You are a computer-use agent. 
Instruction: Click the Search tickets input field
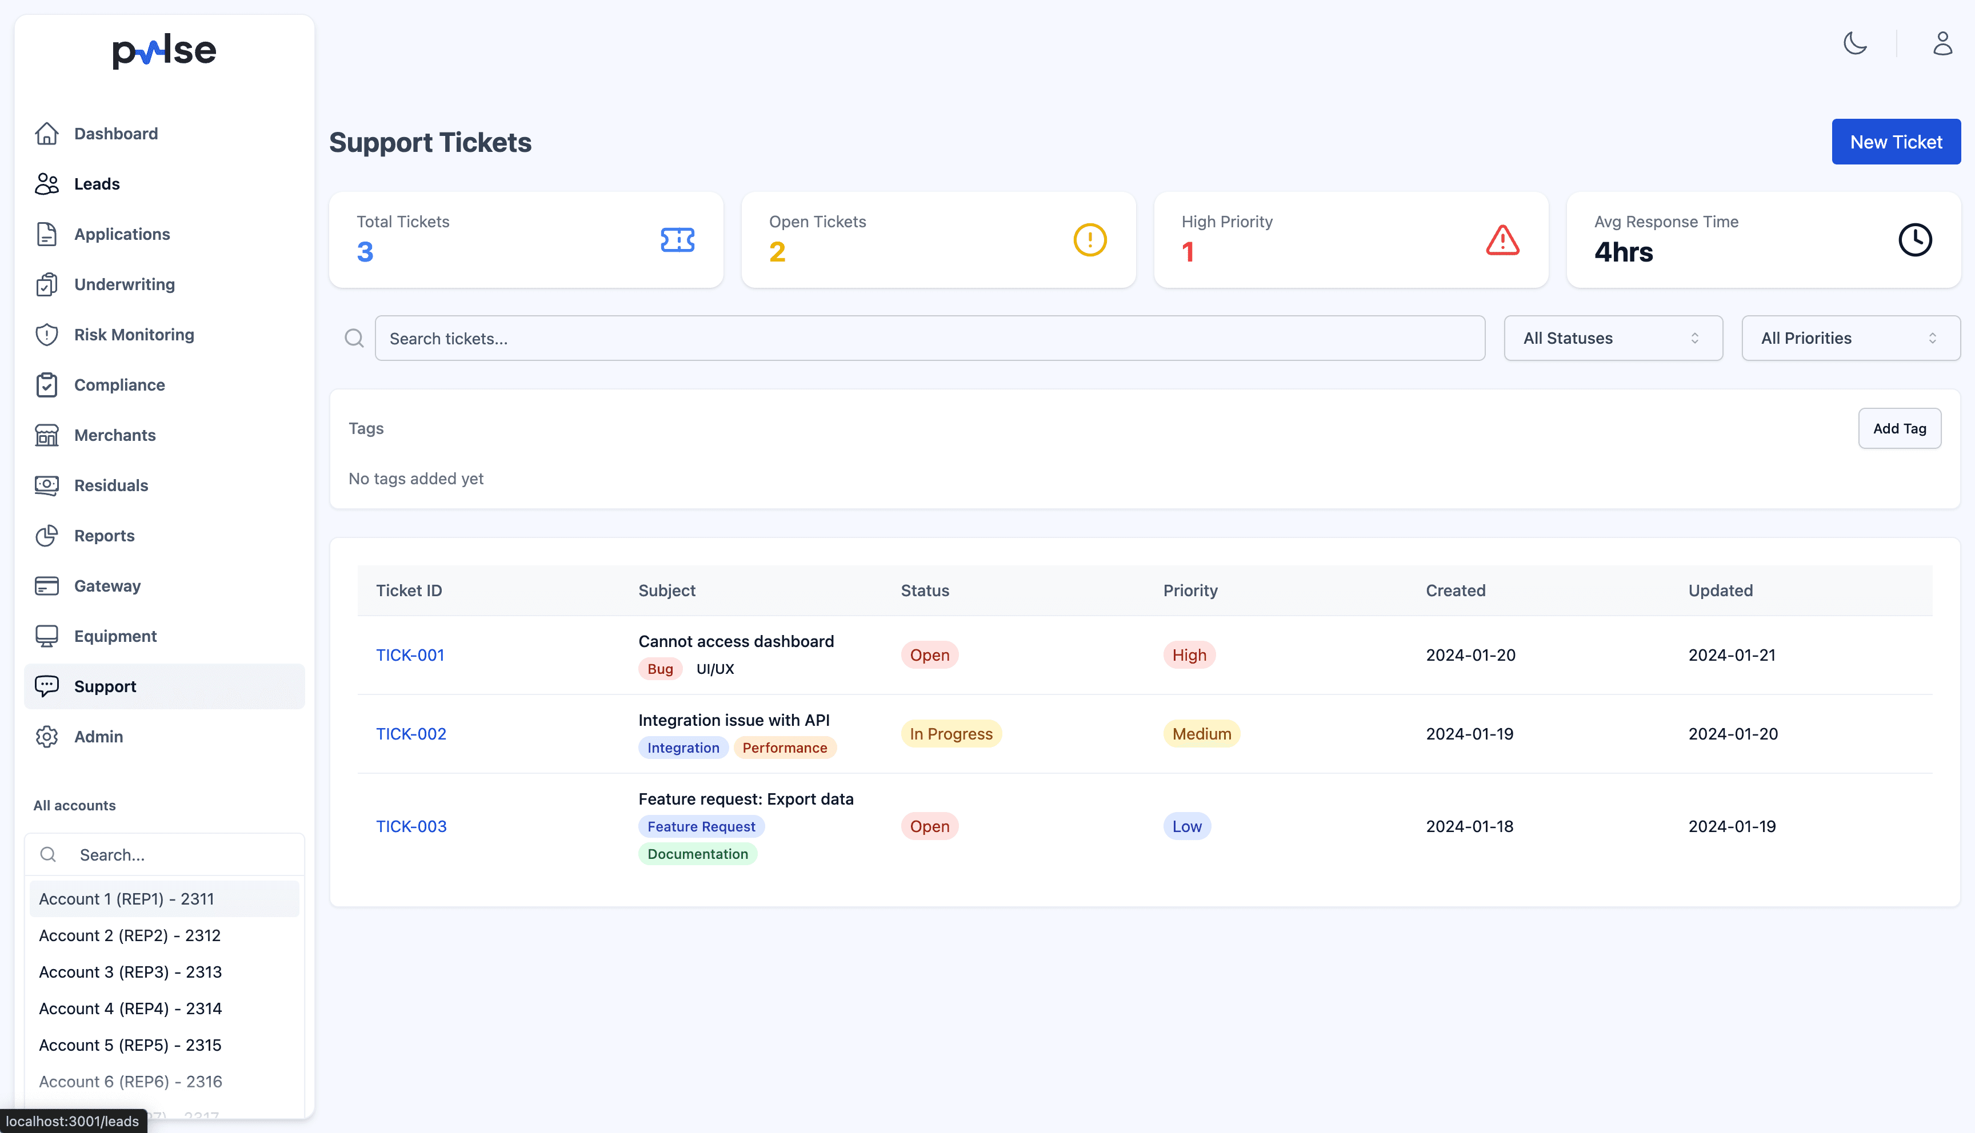pos(929,338)
